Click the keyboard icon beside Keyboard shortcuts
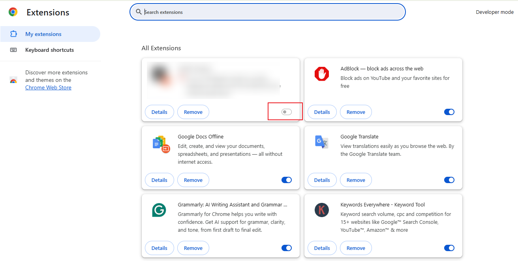This screenshot has height=261, width=518. [13, 50]
